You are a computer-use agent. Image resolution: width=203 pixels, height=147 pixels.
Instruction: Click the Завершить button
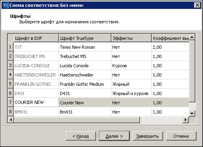[x=148, y=136]
